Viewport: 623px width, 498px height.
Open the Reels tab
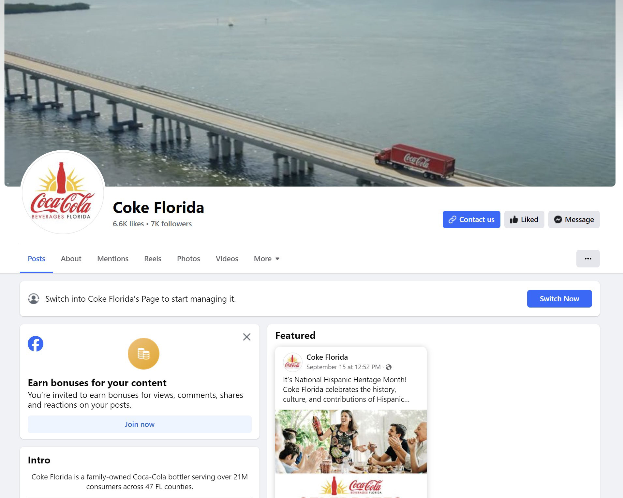(x=153, y=259)
